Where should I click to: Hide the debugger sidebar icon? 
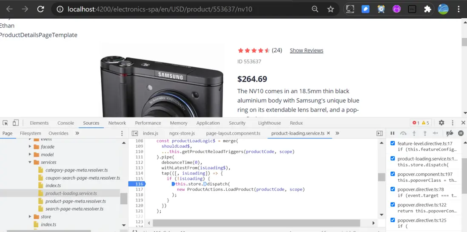(x=379, y=133)
